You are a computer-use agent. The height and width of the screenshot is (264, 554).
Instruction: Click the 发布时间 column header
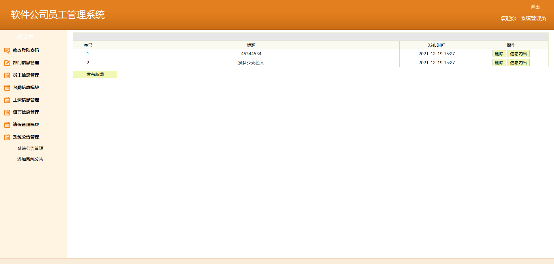coord(437,45)
